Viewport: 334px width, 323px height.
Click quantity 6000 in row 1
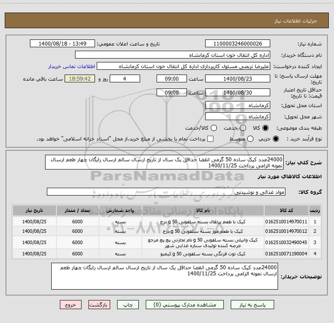[77, 222]
